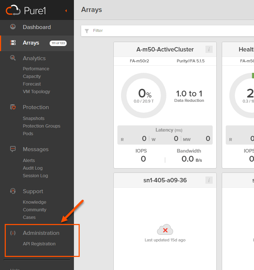Click the Bandwidth 0.0 B/s value
Image resolution: width=254 pixels, height=270 pixels.
(191, 159)
